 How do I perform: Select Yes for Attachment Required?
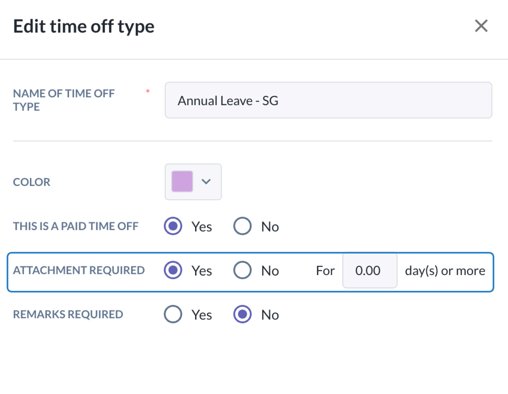pyautogui.click(x=173, y=271)
